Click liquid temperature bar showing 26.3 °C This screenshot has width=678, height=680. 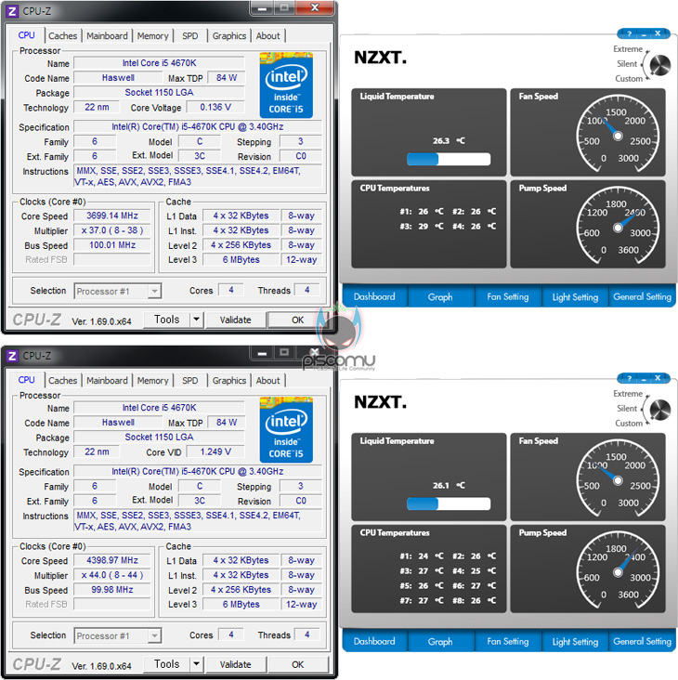[x=449, y=159]
